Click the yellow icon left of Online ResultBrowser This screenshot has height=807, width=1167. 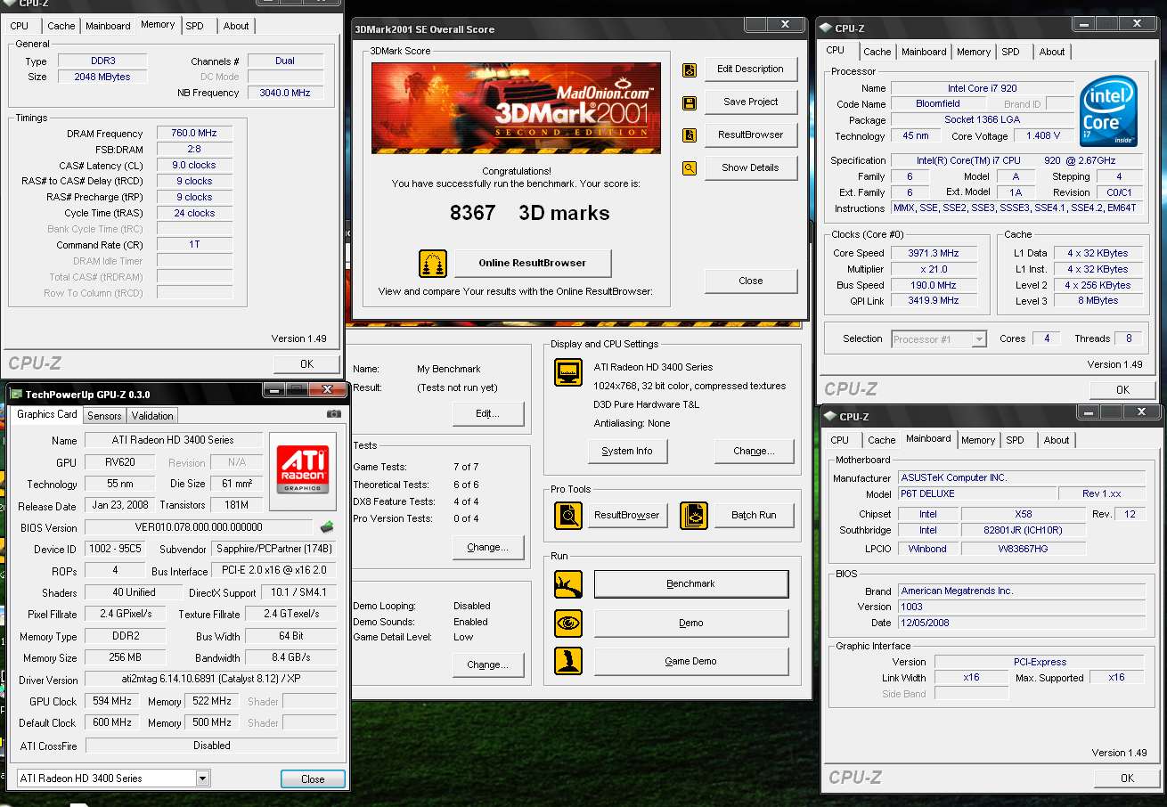pos(433,264)
